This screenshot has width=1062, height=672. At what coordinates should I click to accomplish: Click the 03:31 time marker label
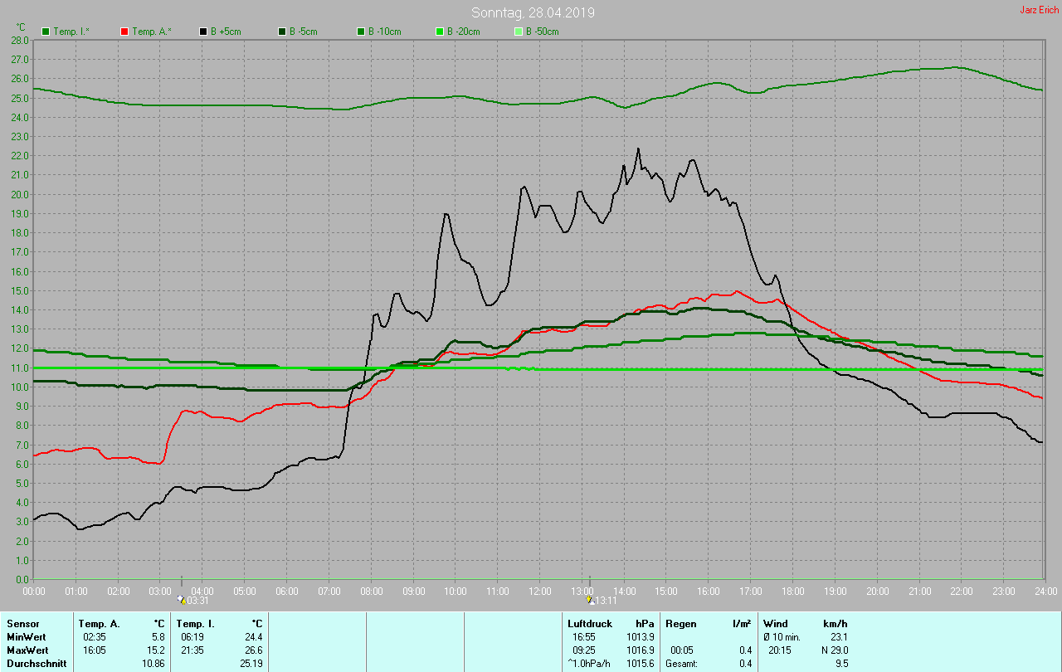pos(198,601)
